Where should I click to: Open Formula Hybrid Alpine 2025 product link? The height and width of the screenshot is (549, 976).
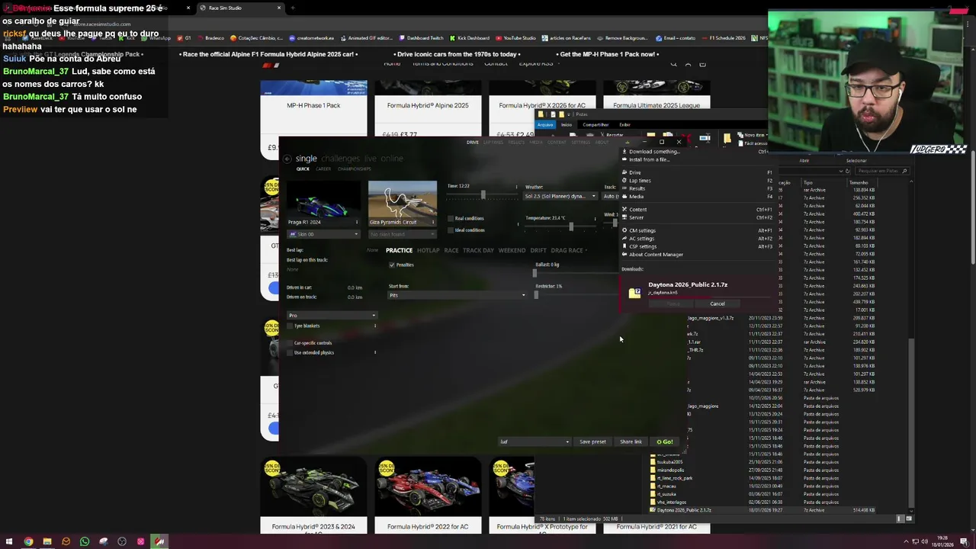[x=428, y=105]
